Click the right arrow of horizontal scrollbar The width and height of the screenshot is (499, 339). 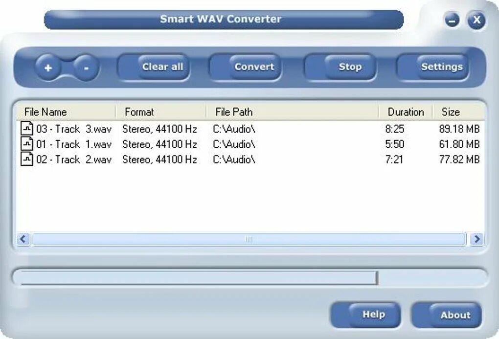click(476, 239)
